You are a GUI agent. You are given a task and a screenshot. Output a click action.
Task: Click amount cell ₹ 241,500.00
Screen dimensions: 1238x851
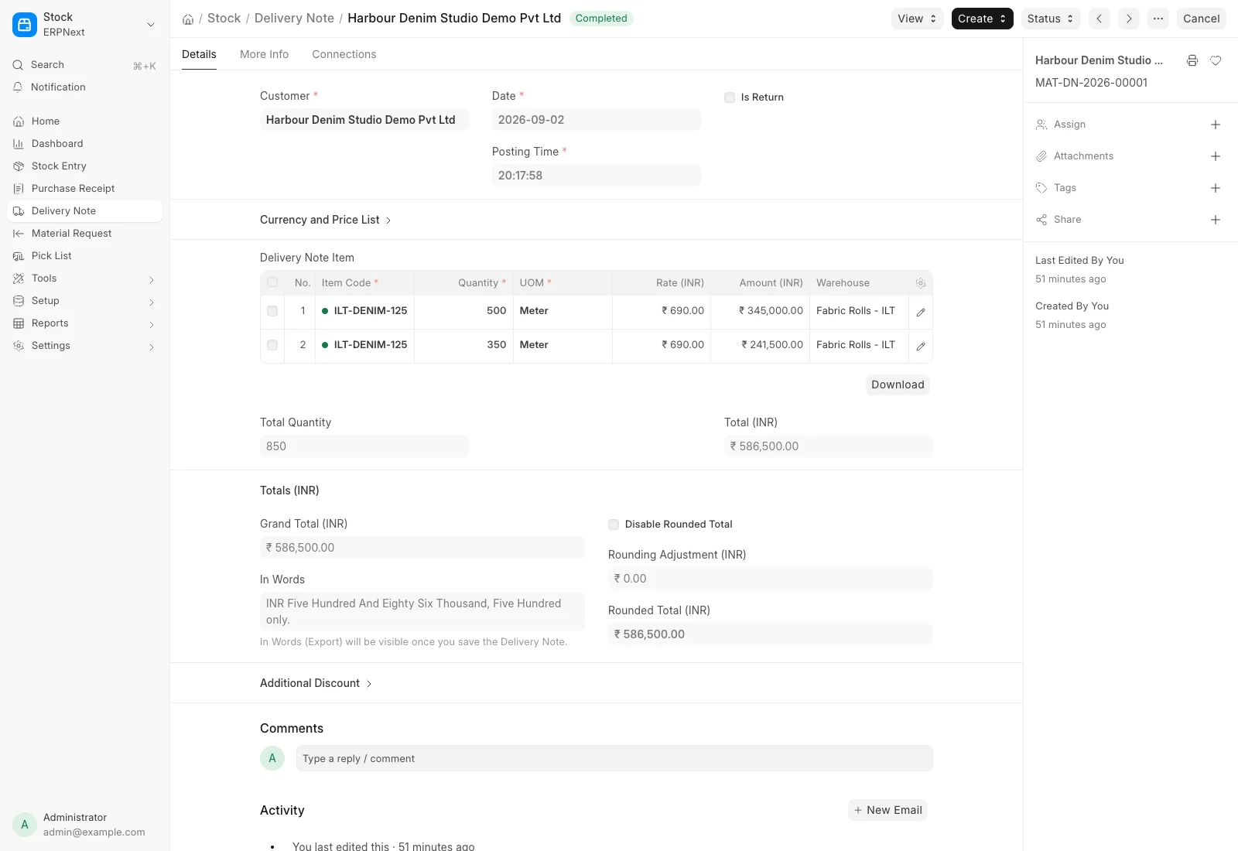click(760, 345)
